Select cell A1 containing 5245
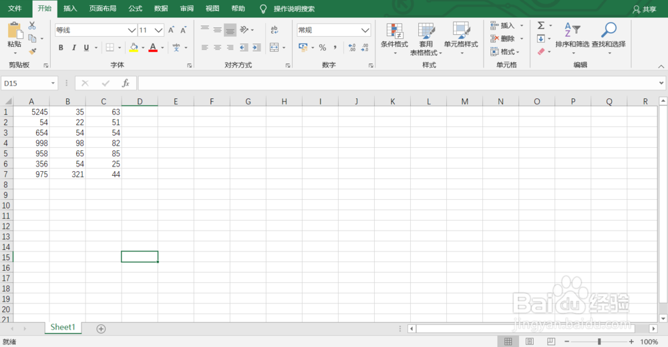 tap(31, 112)
